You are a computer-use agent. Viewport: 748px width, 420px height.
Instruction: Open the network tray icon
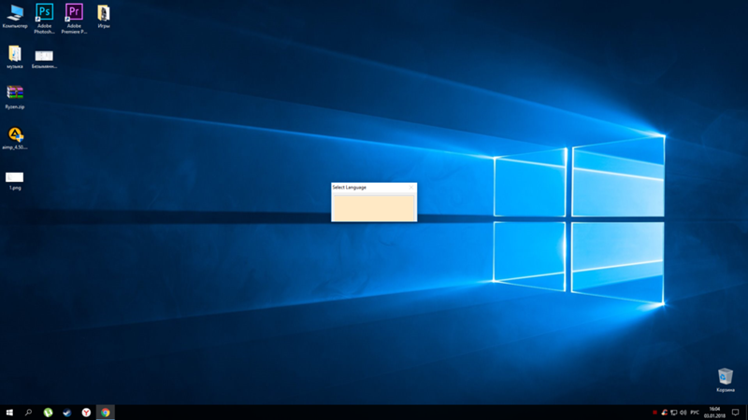click(x=673, y=413)
